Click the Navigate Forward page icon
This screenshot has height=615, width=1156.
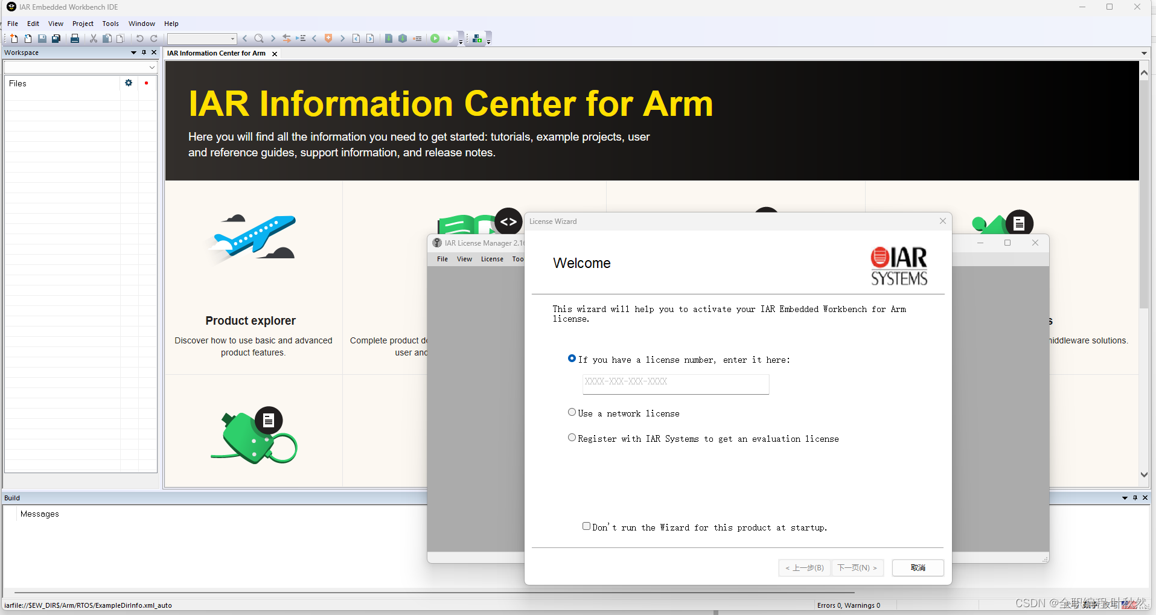pyautogui.click(x=370, y=39)
